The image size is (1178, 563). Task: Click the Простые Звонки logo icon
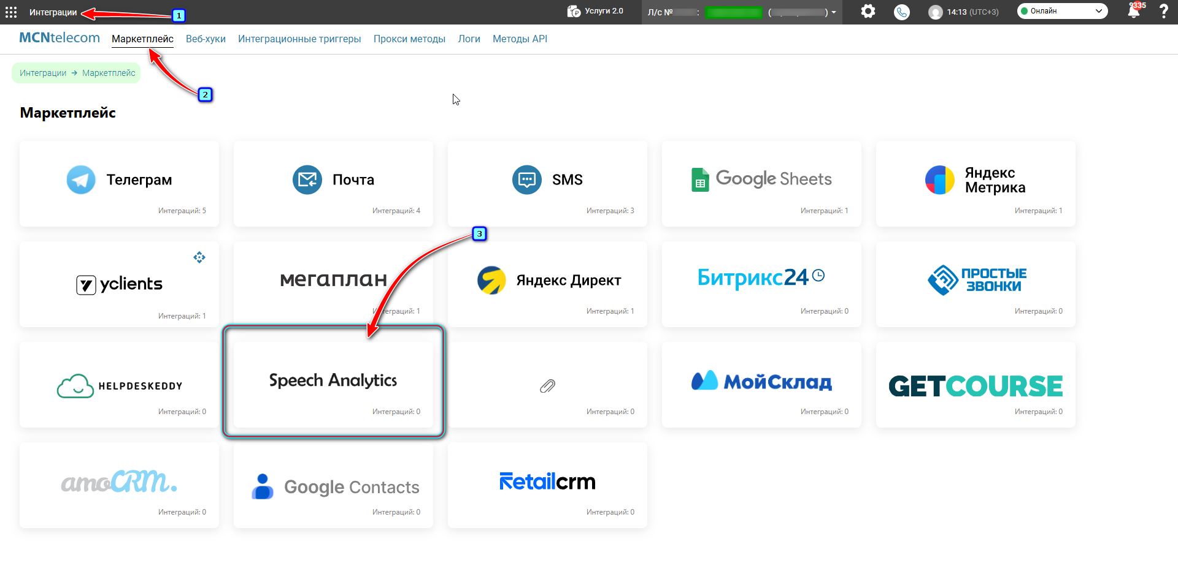[x=943, y=280]
